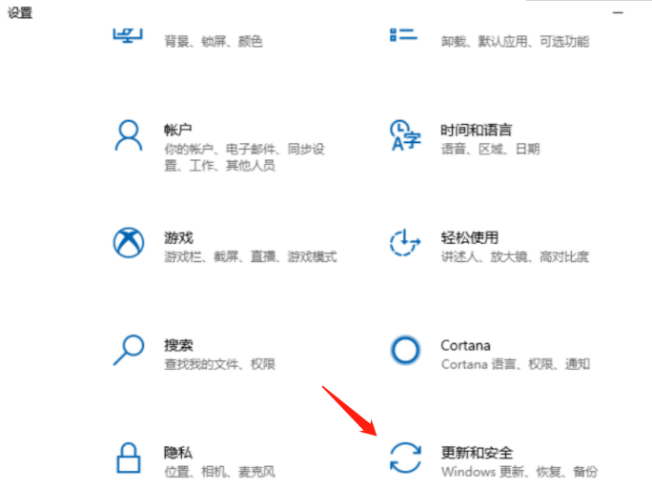Select the 游戏 category label
652x489 pixels.
tap(178, 238)
